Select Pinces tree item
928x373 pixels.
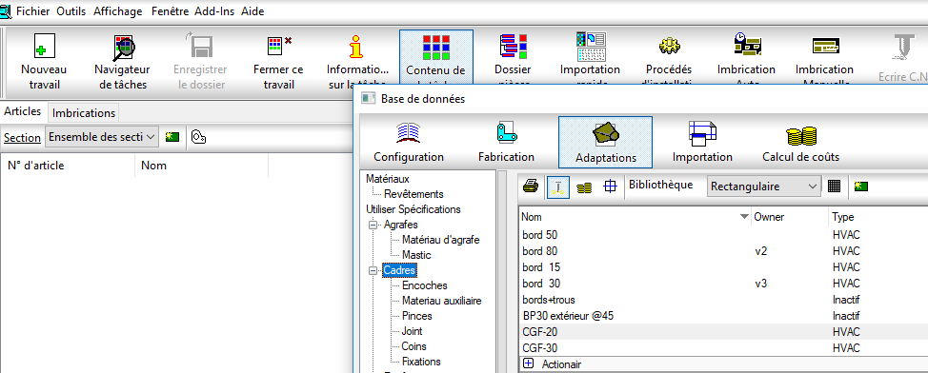[x=416, y=316]
